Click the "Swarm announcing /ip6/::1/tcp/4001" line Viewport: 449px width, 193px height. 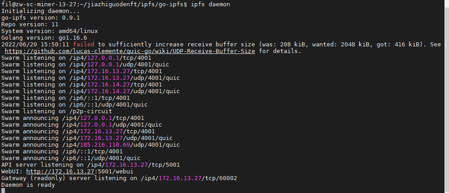66,151
